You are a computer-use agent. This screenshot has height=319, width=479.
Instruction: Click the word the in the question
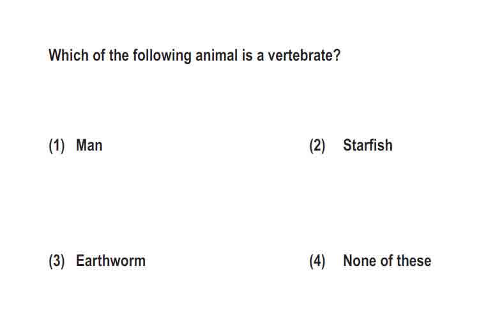119,56
